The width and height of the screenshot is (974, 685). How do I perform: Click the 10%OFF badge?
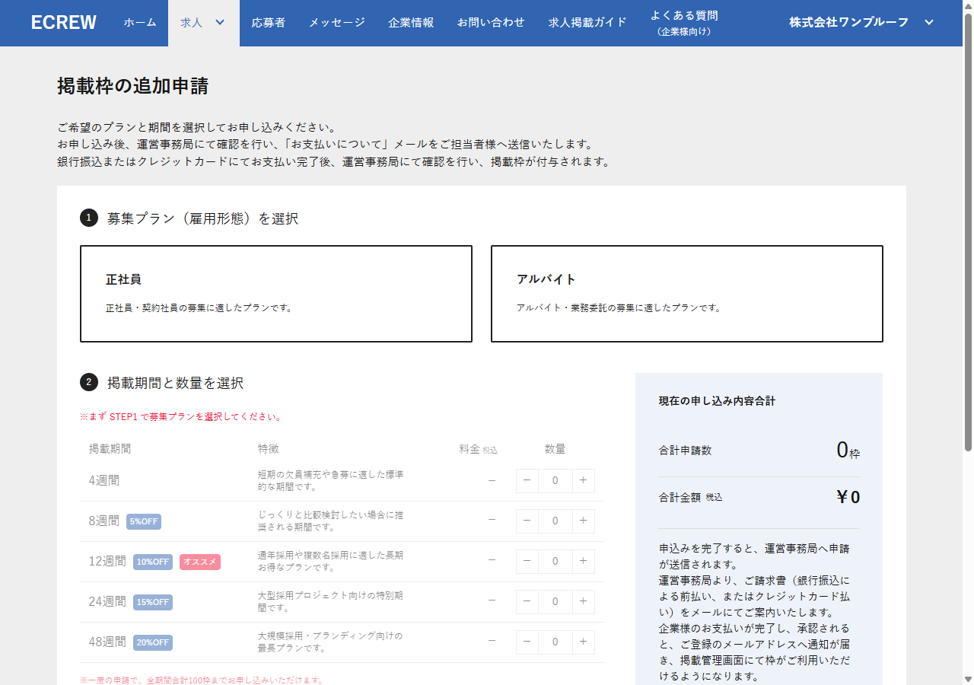pos(153,562)
